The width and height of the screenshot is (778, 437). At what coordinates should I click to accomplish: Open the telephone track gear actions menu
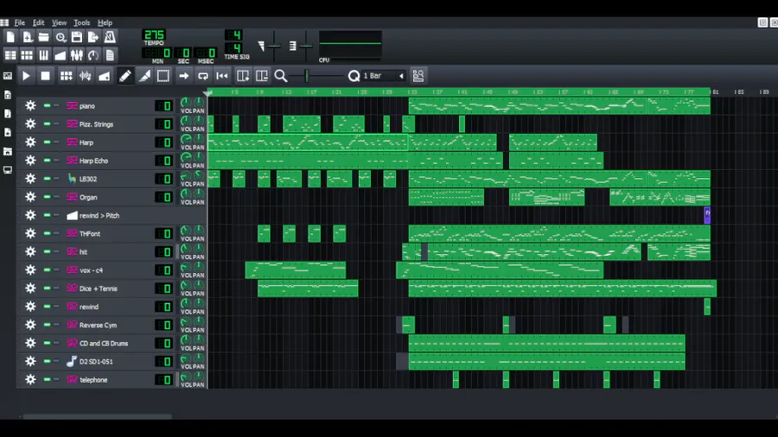coord(30,379)
